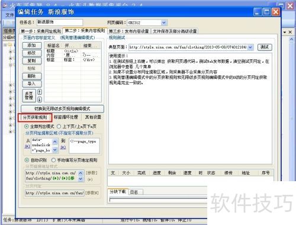Click the 复制 button
The width and height of the screenshot is (296, 225).
pyautogui.click(x=32, y=61)
